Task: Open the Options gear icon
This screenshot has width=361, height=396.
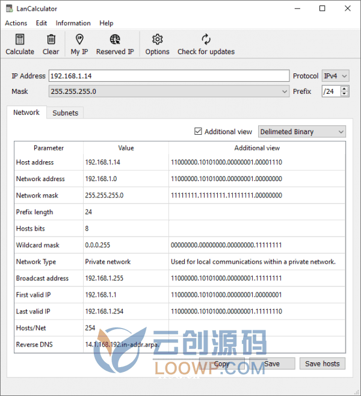Action: coord(157,39)
